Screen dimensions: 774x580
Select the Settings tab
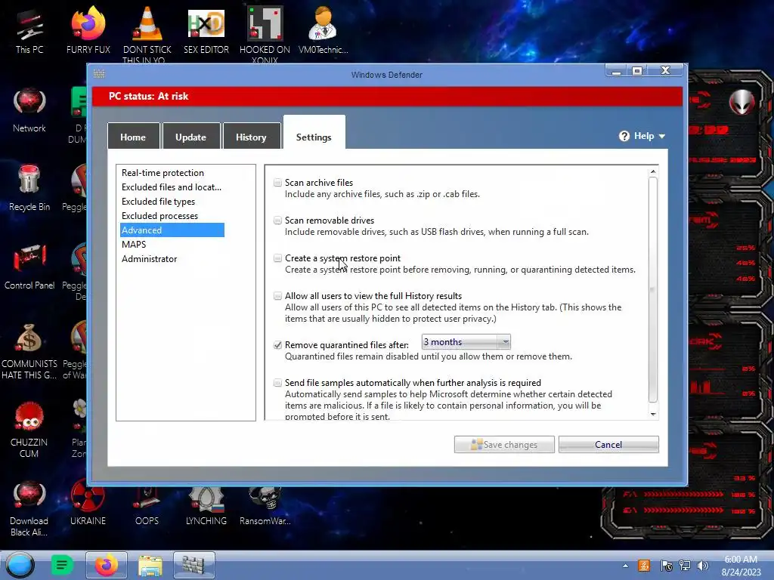(x=314, y=133)
